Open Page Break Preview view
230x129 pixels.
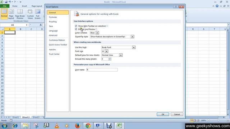pyautogui.click(x=20, y=14)
